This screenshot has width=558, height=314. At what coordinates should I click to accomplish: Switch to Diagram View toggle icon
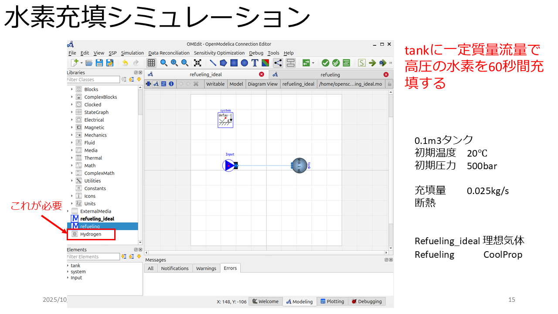pyautogui.click(x=156, y=84)
